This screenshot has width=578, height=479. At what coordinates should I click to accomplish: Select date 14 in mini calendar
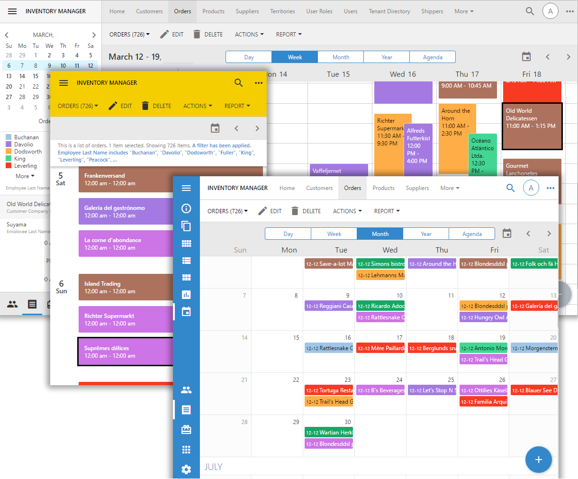[22, 76]
